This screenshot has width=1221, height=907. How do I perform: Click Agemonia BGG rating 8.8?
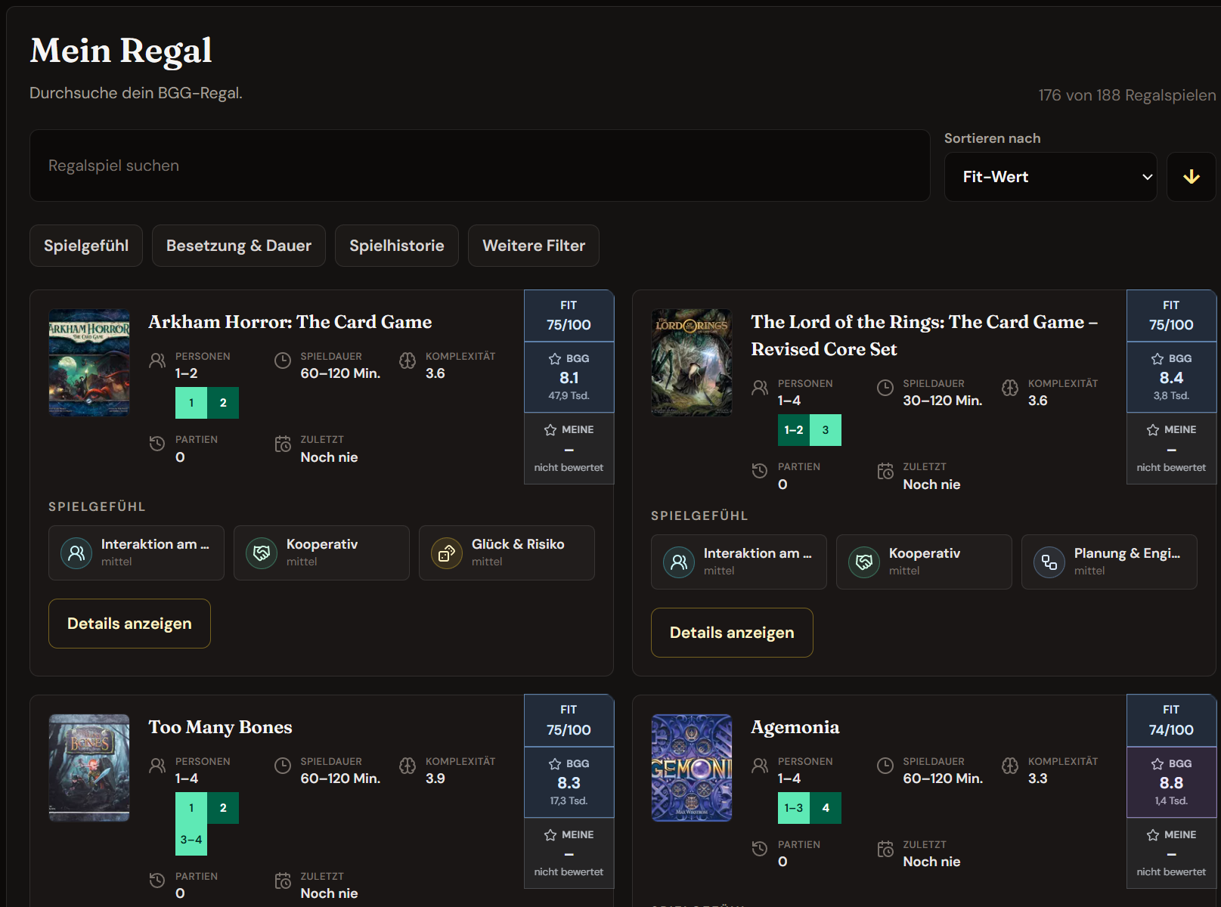tap(1171, 783)
